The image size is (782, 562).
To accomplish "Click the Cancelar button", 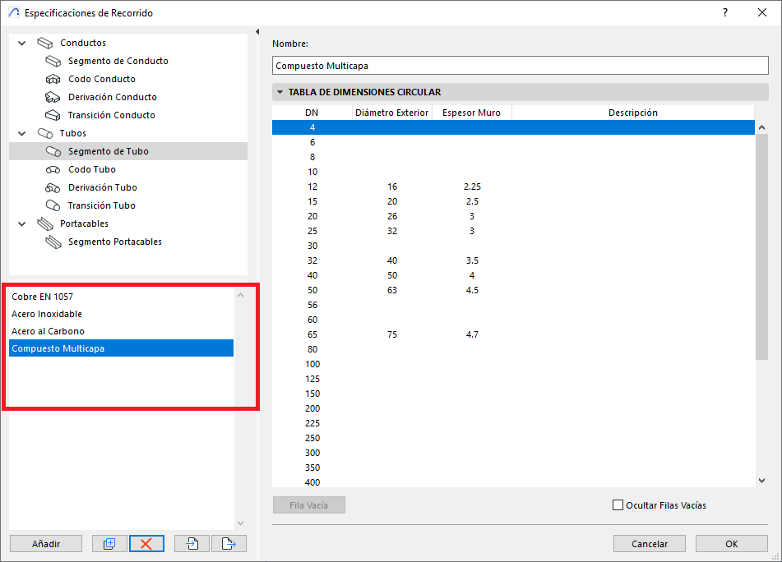I will [650, 544].
